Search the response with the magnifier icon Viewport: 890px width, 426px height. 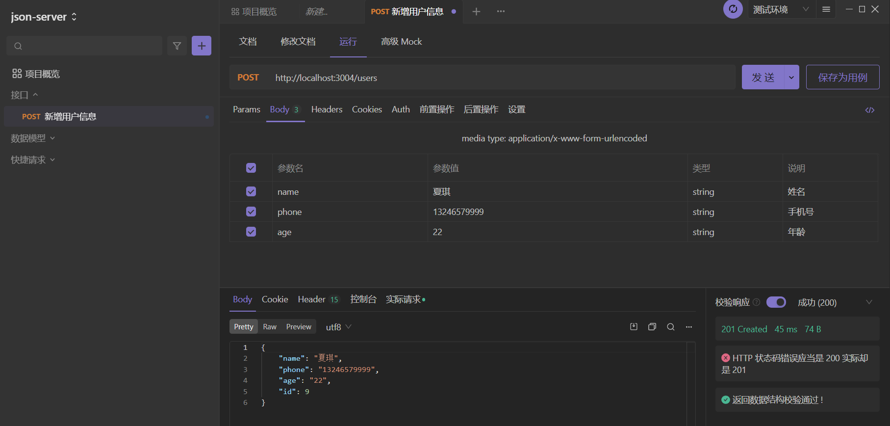pyautogui.click(x=671, y=327)
